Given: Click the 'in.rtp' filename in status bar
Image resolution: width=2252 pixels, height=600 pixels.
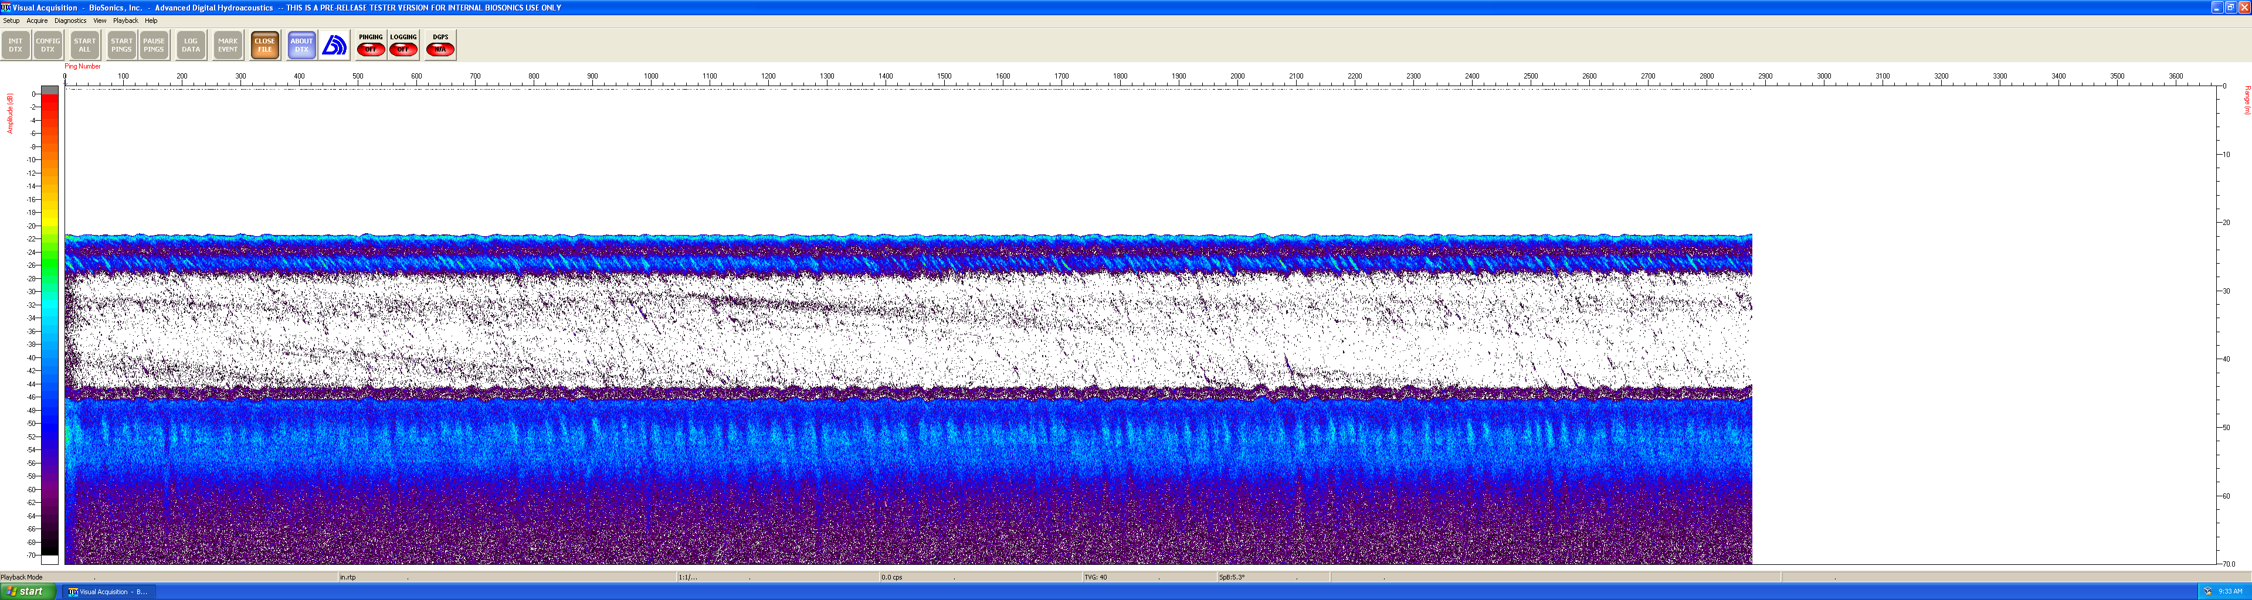Looking at the screenshot, I should (x=348, y=577).
